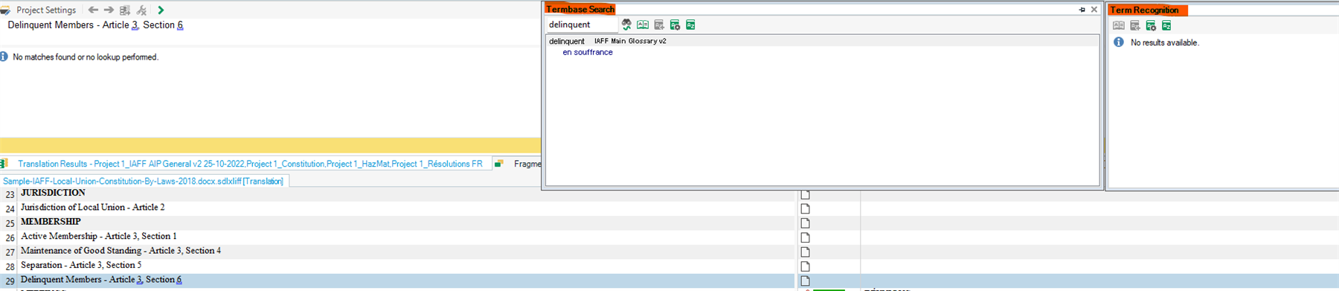Click the project settings icon left of 'Project Settings'
The height and width of the screenshot is (291, 1339).
(x=5, y=10)
